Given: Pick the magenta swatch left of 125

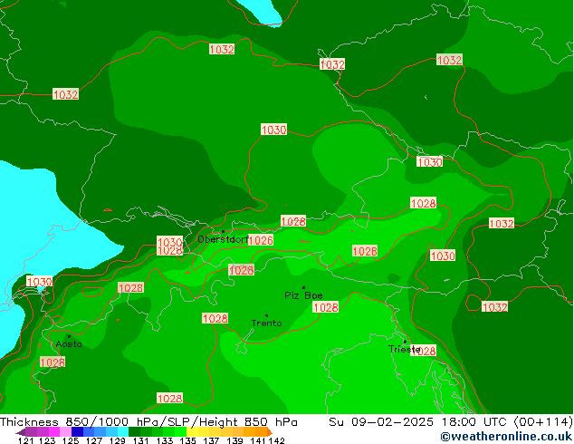Looking at the screenshot, I should click(54, 432).
